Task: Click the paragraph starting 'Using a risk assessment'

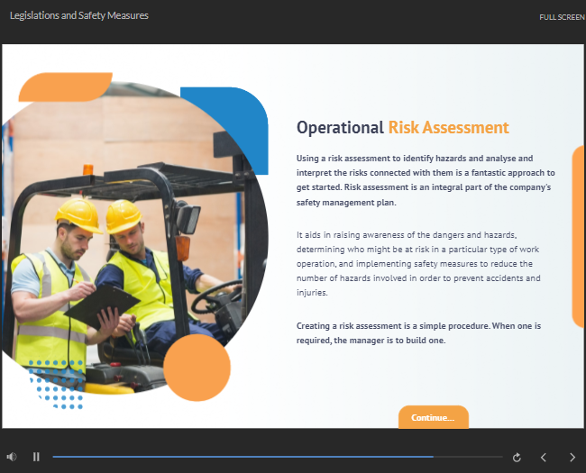Action: (425, 180)
